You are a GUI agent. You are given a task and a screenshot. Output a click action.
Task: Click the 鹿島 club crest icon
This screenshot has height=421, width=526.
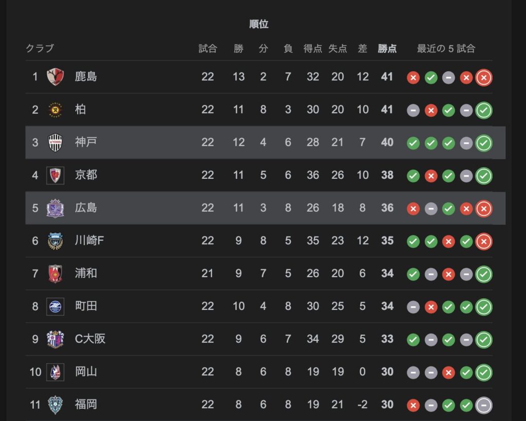55,77
